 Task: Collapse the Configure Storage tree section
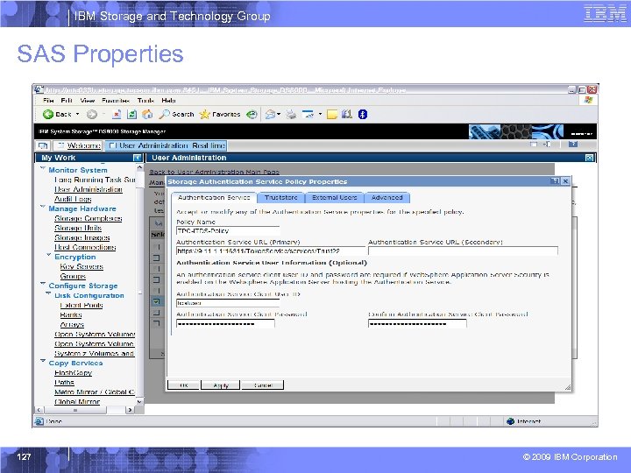[43, 284]
